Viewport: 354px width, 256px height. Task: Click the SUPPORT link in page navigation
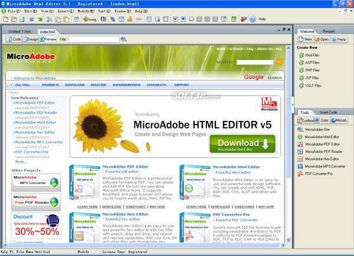click(x=181, y=85)
